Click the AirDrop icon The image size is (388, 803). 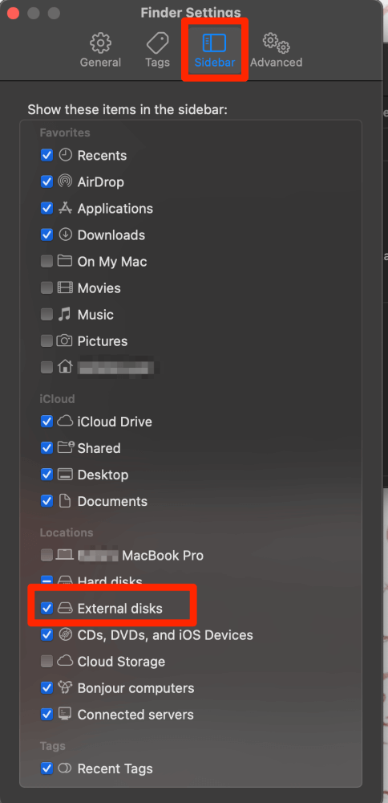click(65, 181)
